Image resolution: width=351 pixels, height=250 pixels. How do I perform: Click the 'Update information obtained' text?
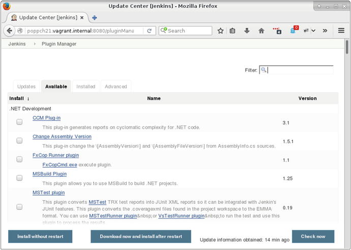(245, 240)
